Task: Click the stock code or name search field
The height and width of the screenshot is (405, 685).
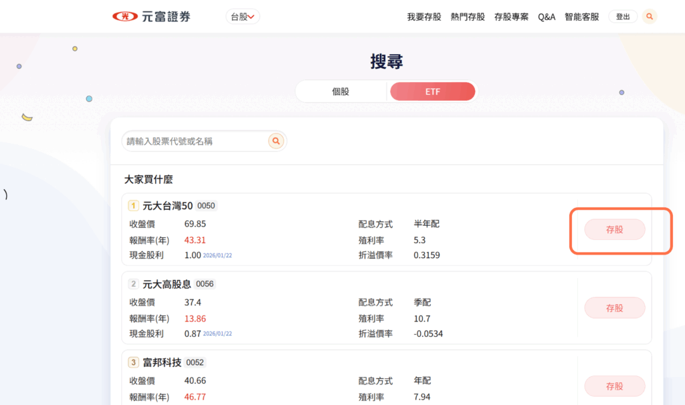Action: click(194, 141)
